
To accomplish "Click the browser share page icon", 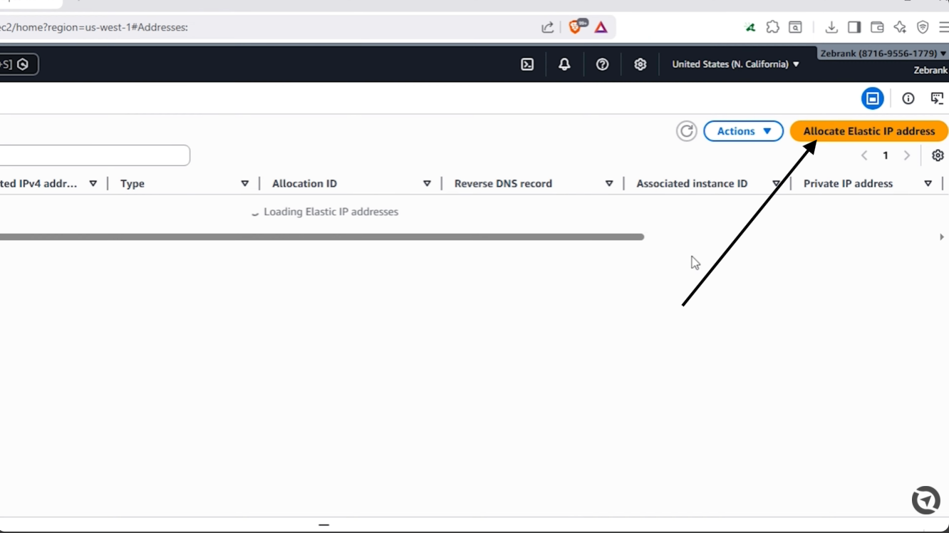I will tap(547, 27).
